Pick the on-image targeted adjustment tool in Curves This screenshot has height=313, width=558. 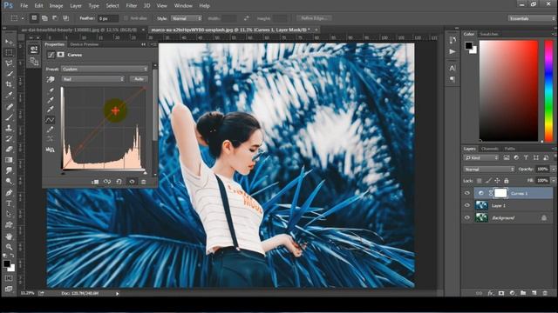pyautogui.click(x=51, y=79)
